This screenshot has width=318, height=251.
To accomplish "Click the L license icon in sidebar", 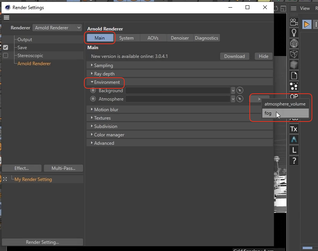I will tap(294, 150).
